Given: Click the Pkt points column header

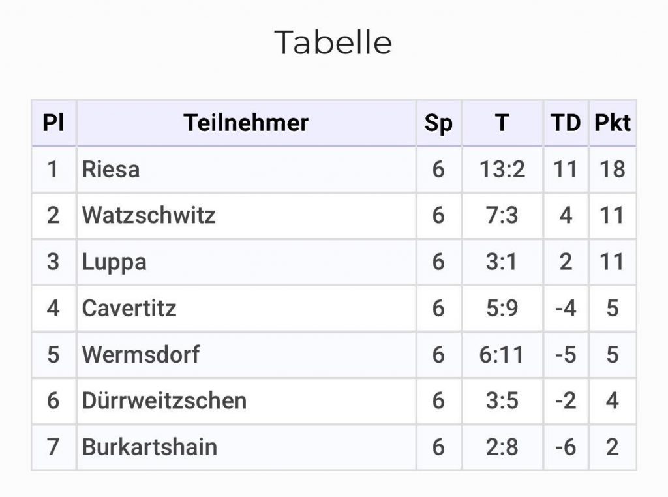Looking at the screenshot, I should tap(612, 123).
